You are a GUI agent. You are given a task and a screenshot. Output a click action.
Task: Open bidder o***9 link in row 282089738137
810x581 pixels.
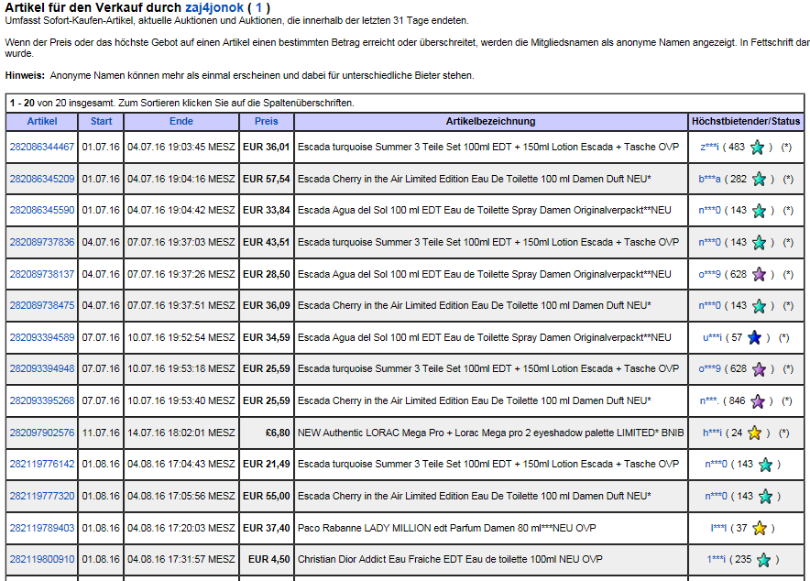[709, 274]
